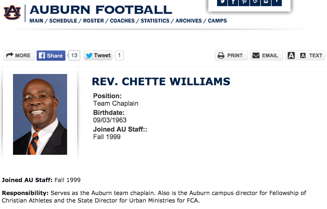This screenshot has height=209, width=327.
Task: Open the YouTube play icon in header
Action: pos(277,2)
